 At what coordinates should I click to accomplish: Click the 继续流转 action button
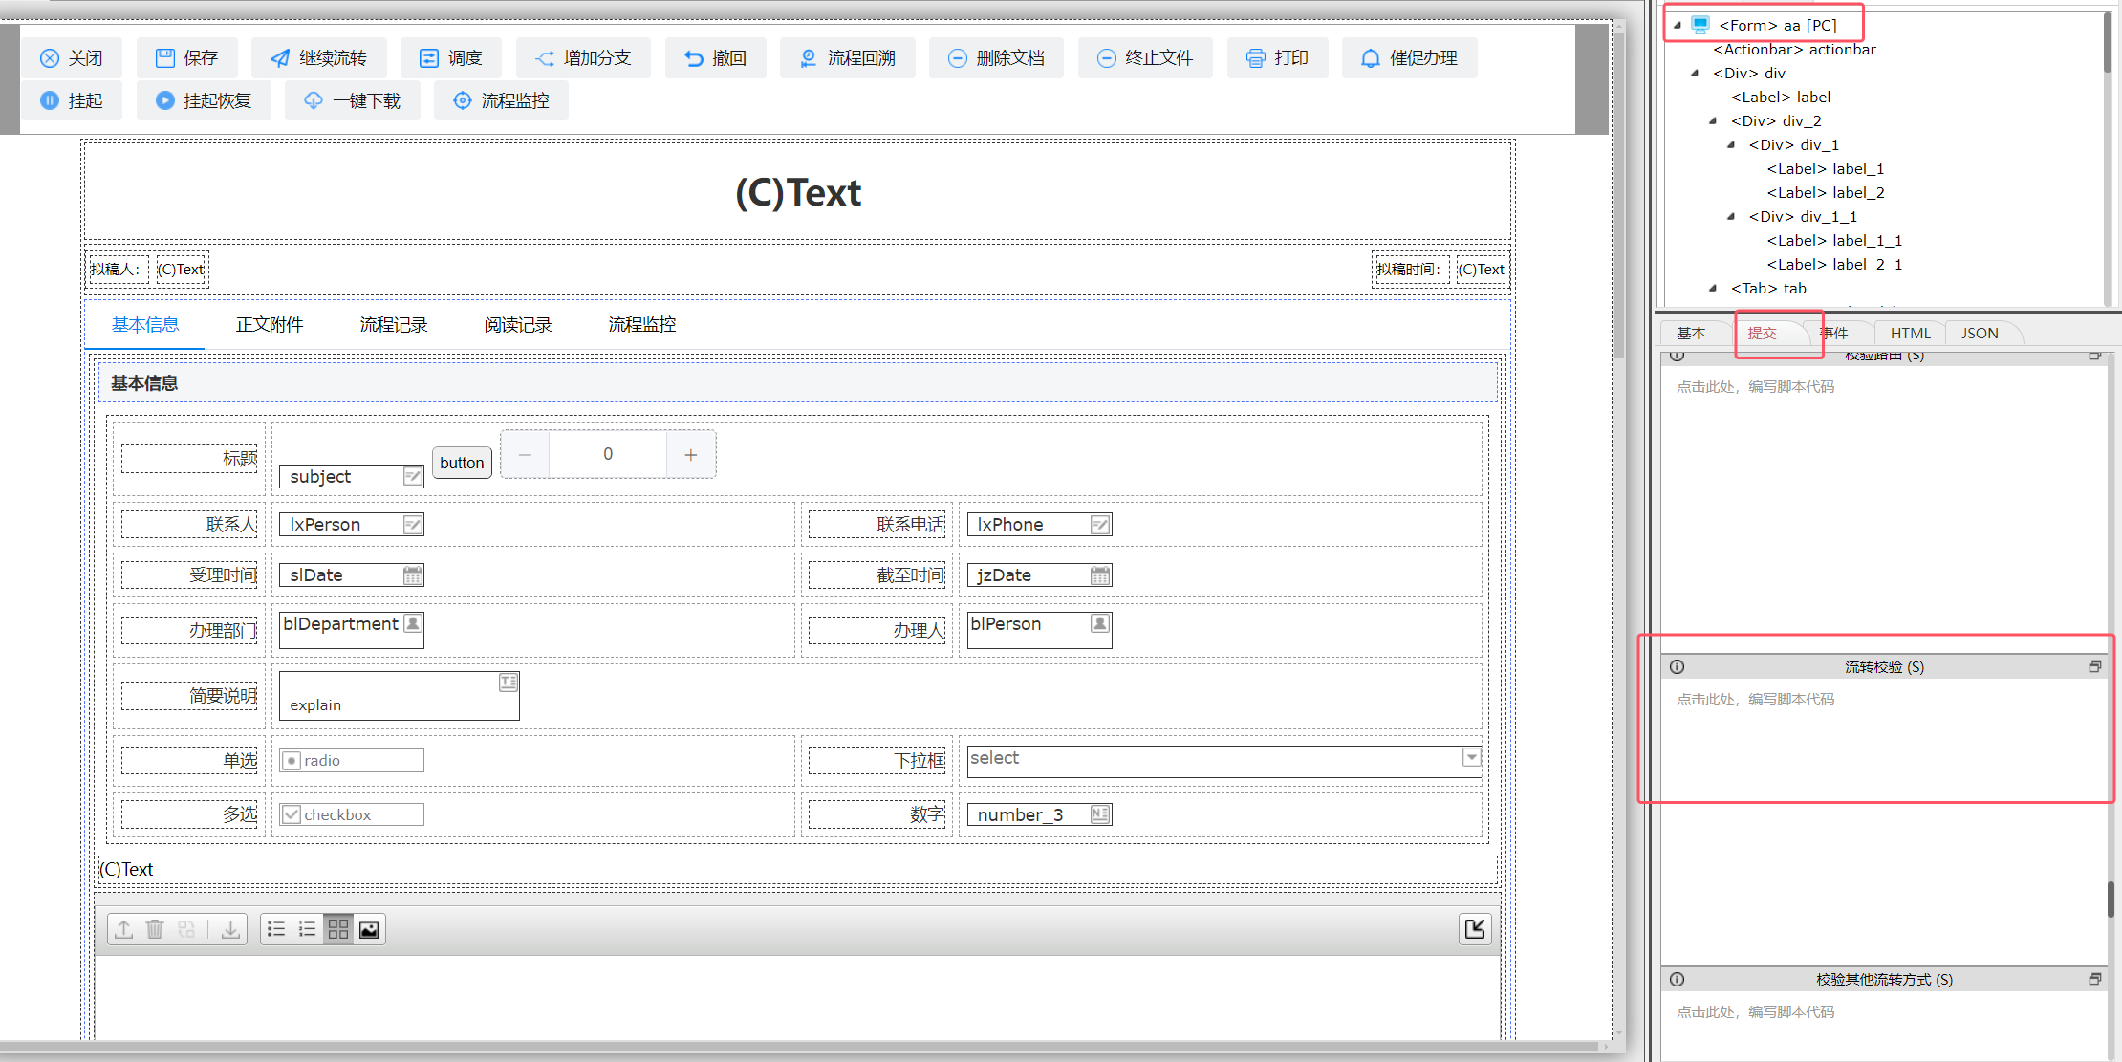point(319,58)
